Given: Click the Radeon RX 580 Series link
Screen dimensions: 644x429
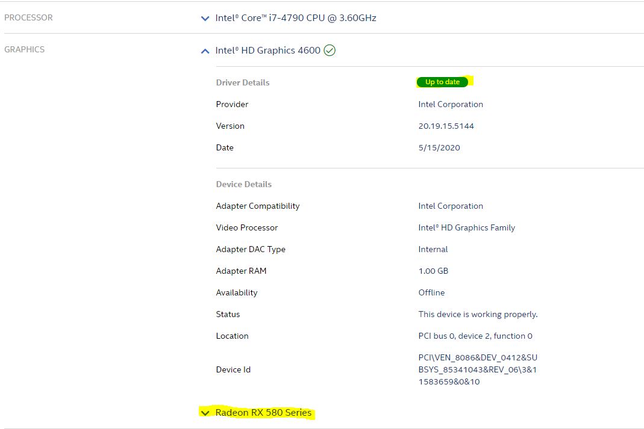Looking at the screenshot, I should click(x=263, y=413).
